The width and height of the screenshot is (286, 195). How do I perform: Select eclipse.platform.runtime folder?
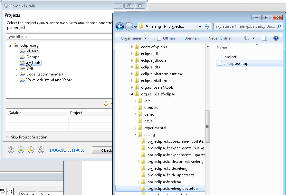click(158, 74)
